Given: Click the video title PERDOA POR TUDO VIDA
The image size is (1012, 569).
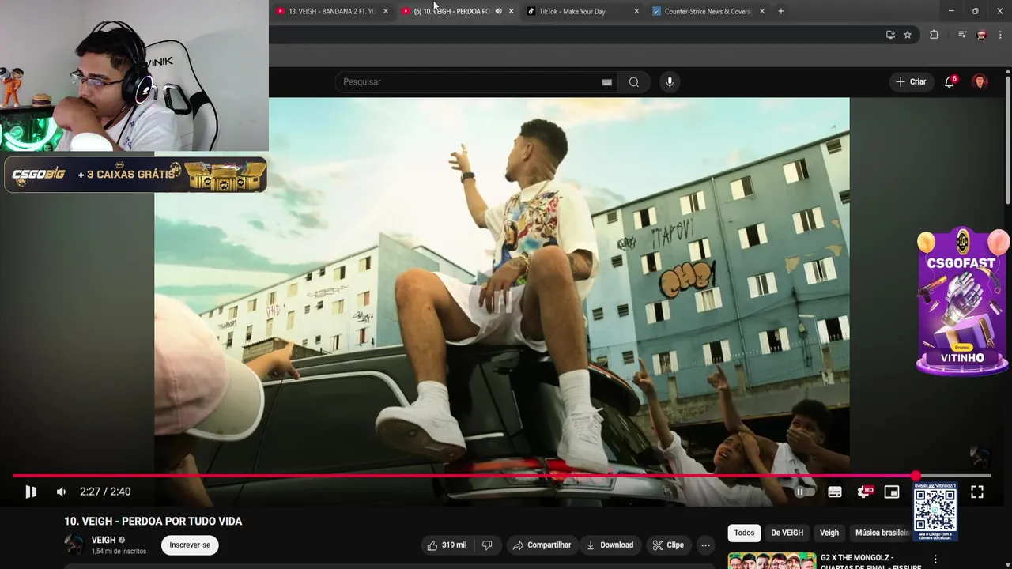Looking at the screenshot, I should tap(153, 522).
